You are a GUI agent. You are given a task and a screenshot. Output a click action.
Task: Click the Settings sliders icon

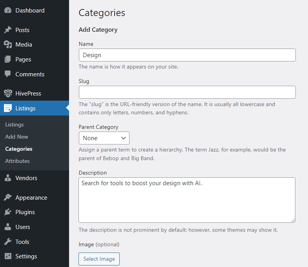[x=8, y=256]
